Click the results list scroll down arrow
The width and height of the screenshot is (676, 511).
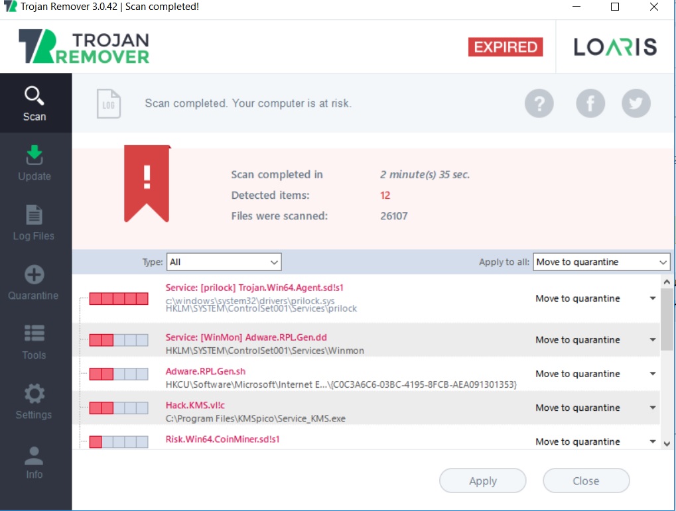coord(667,443)
